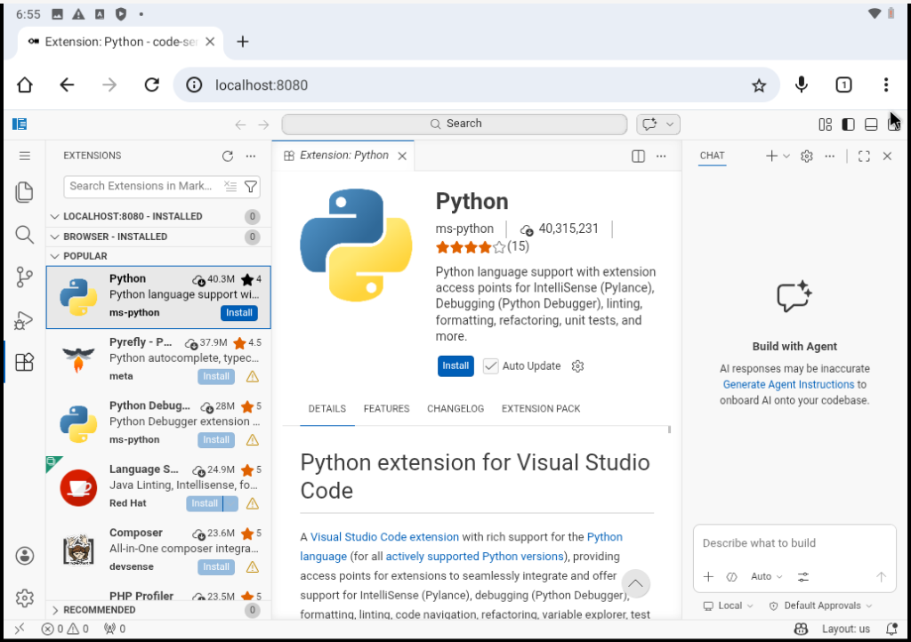
Task: Switch to the DETAILS tab
Action: 327,409
